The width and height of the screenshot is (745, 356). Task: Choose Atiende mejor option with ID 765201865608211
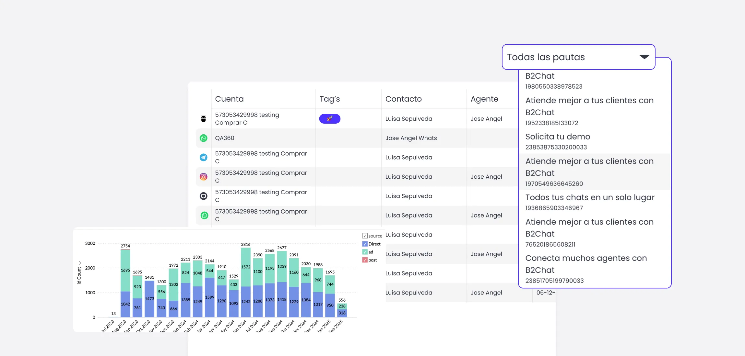coord(595,232)
